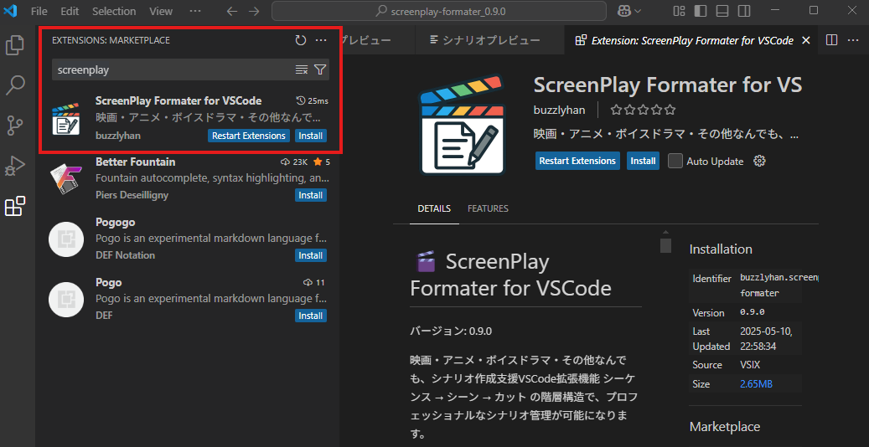Click the Version 0.9.0 value
Screen dimensions: 869x447
coord(752,312)
